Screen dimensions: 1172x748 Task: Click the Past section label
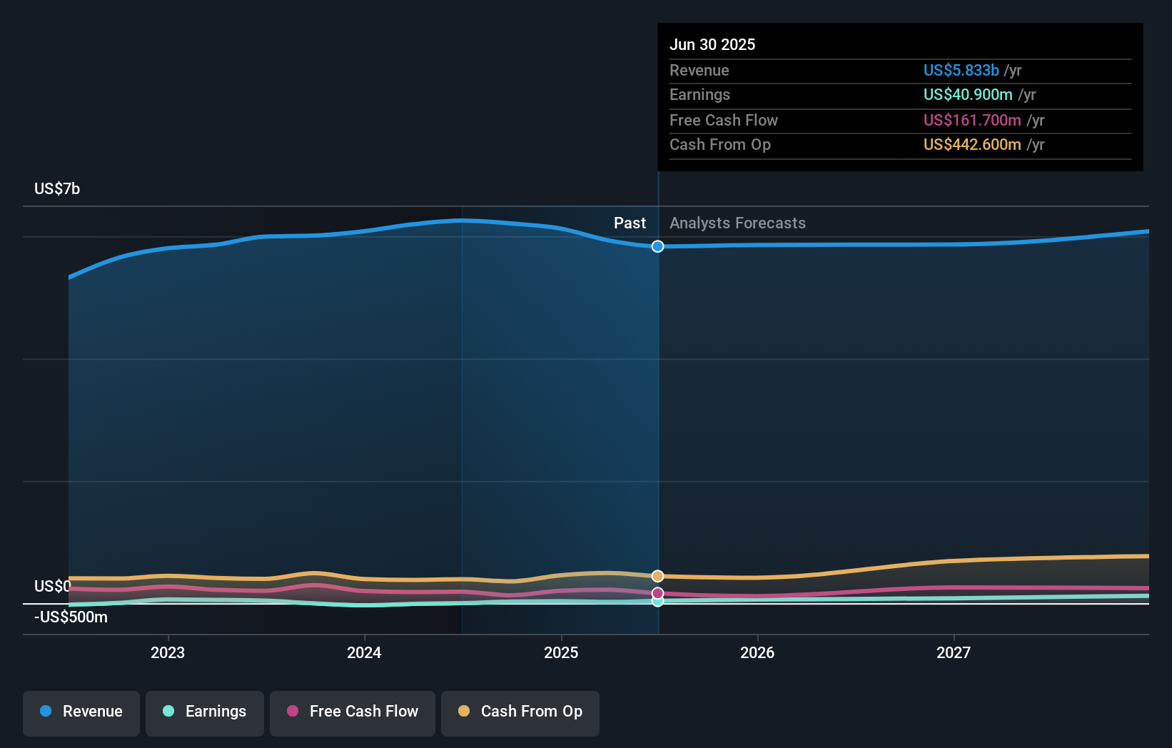click(630, 223)
